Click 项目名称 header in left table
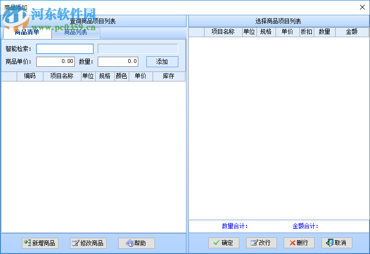Viewport: 370px width, 254px height. [x=62, y=76]
